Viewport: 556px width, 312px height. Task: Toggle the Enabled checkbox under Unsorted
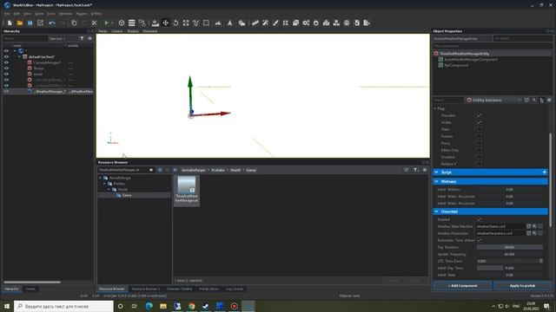click(479, 219)
